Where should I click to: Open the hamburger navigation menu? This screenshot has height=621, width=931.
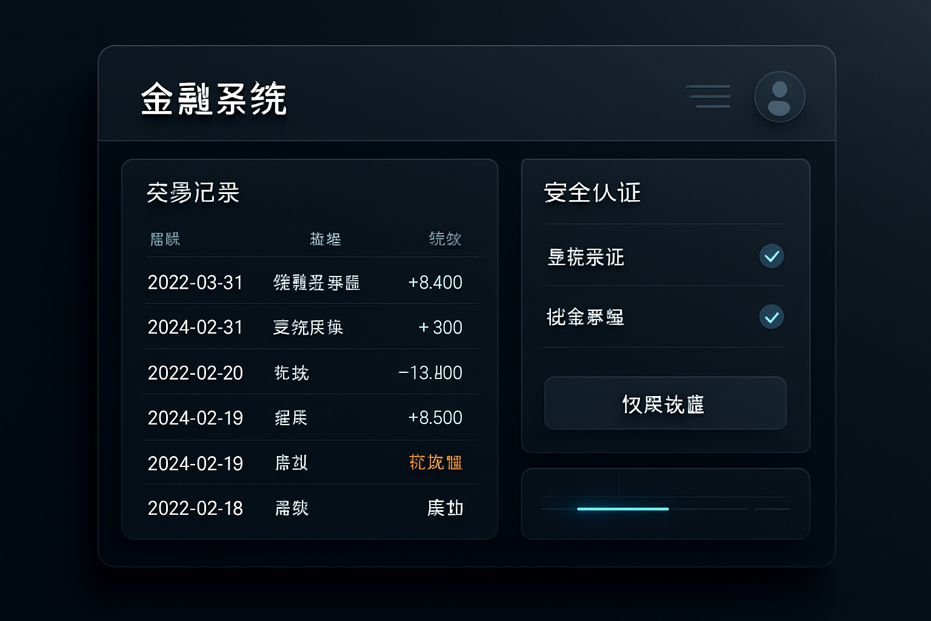point(708,96)
